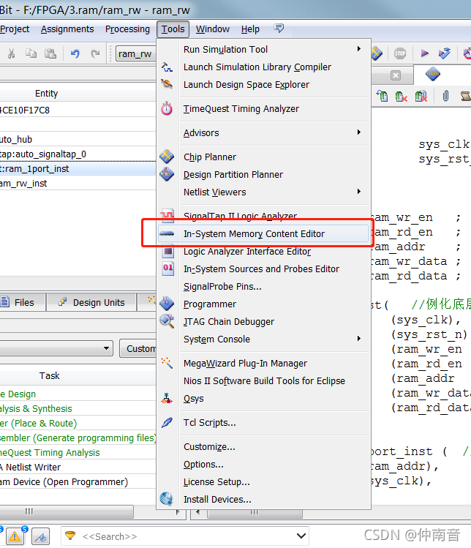Click the Programmer menu icon
Viewport: 471px width, 548px height.
167,304
